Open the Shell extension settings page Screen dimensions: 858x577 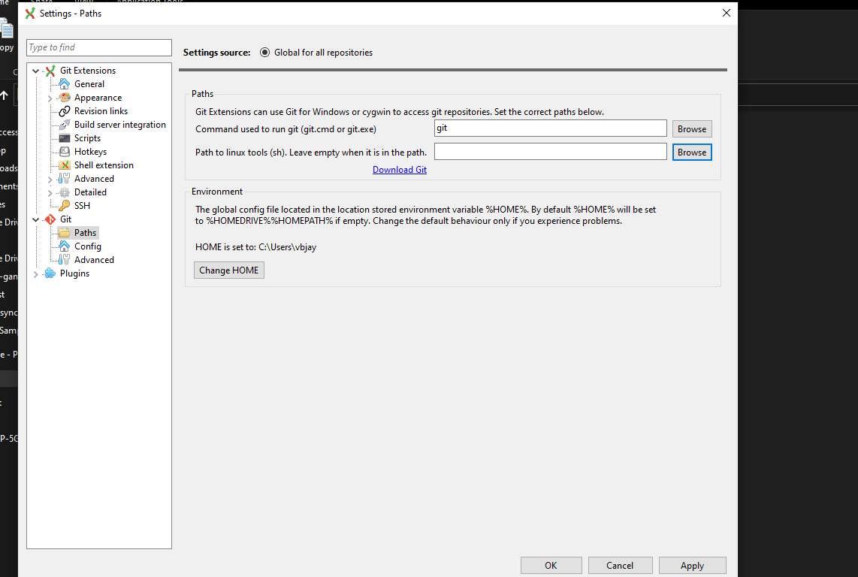point(104,165)
